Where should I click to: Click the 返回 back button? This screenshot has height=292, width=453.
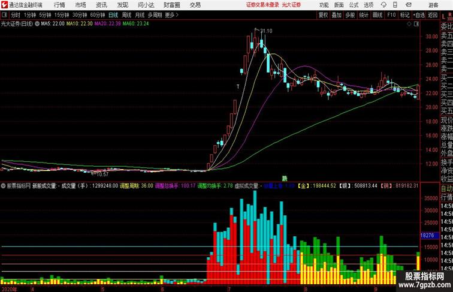click(x=433, y=15)
